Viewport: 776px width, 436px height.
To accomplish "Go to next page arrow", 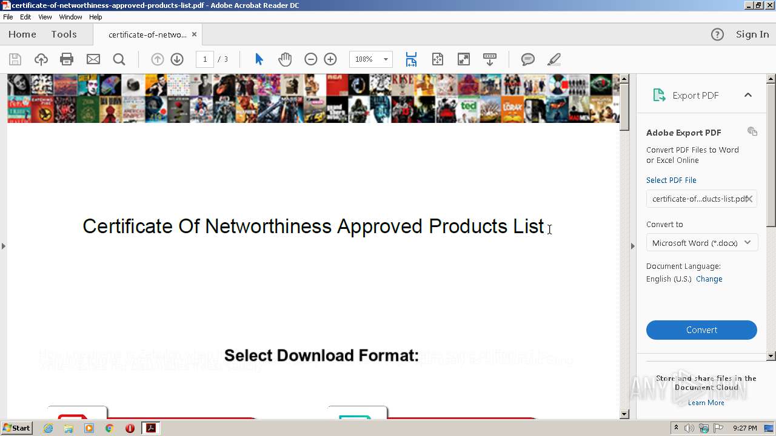I will click(x=177, y=59).
